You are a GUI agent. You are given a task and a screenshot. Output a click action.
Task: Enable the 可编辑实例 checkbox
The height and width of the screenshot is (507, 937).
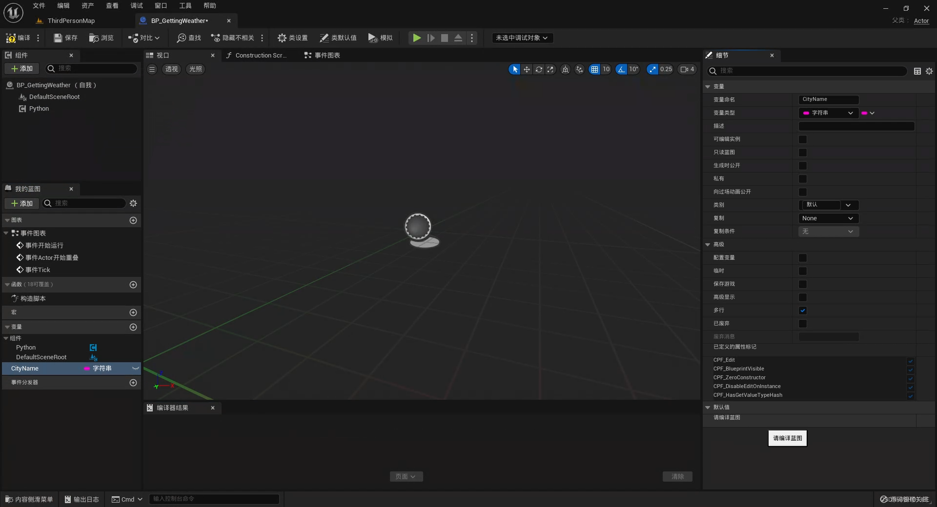pyautogui.click(x=803, y=139)
